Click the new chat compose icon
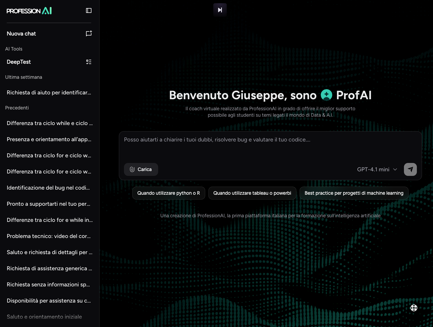 tap(89, 33)
